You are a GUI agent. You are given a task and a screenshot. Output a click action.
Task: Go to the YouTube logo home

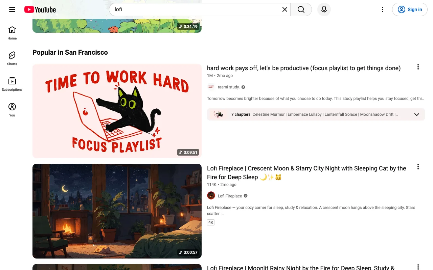click(x=40, y=9)
